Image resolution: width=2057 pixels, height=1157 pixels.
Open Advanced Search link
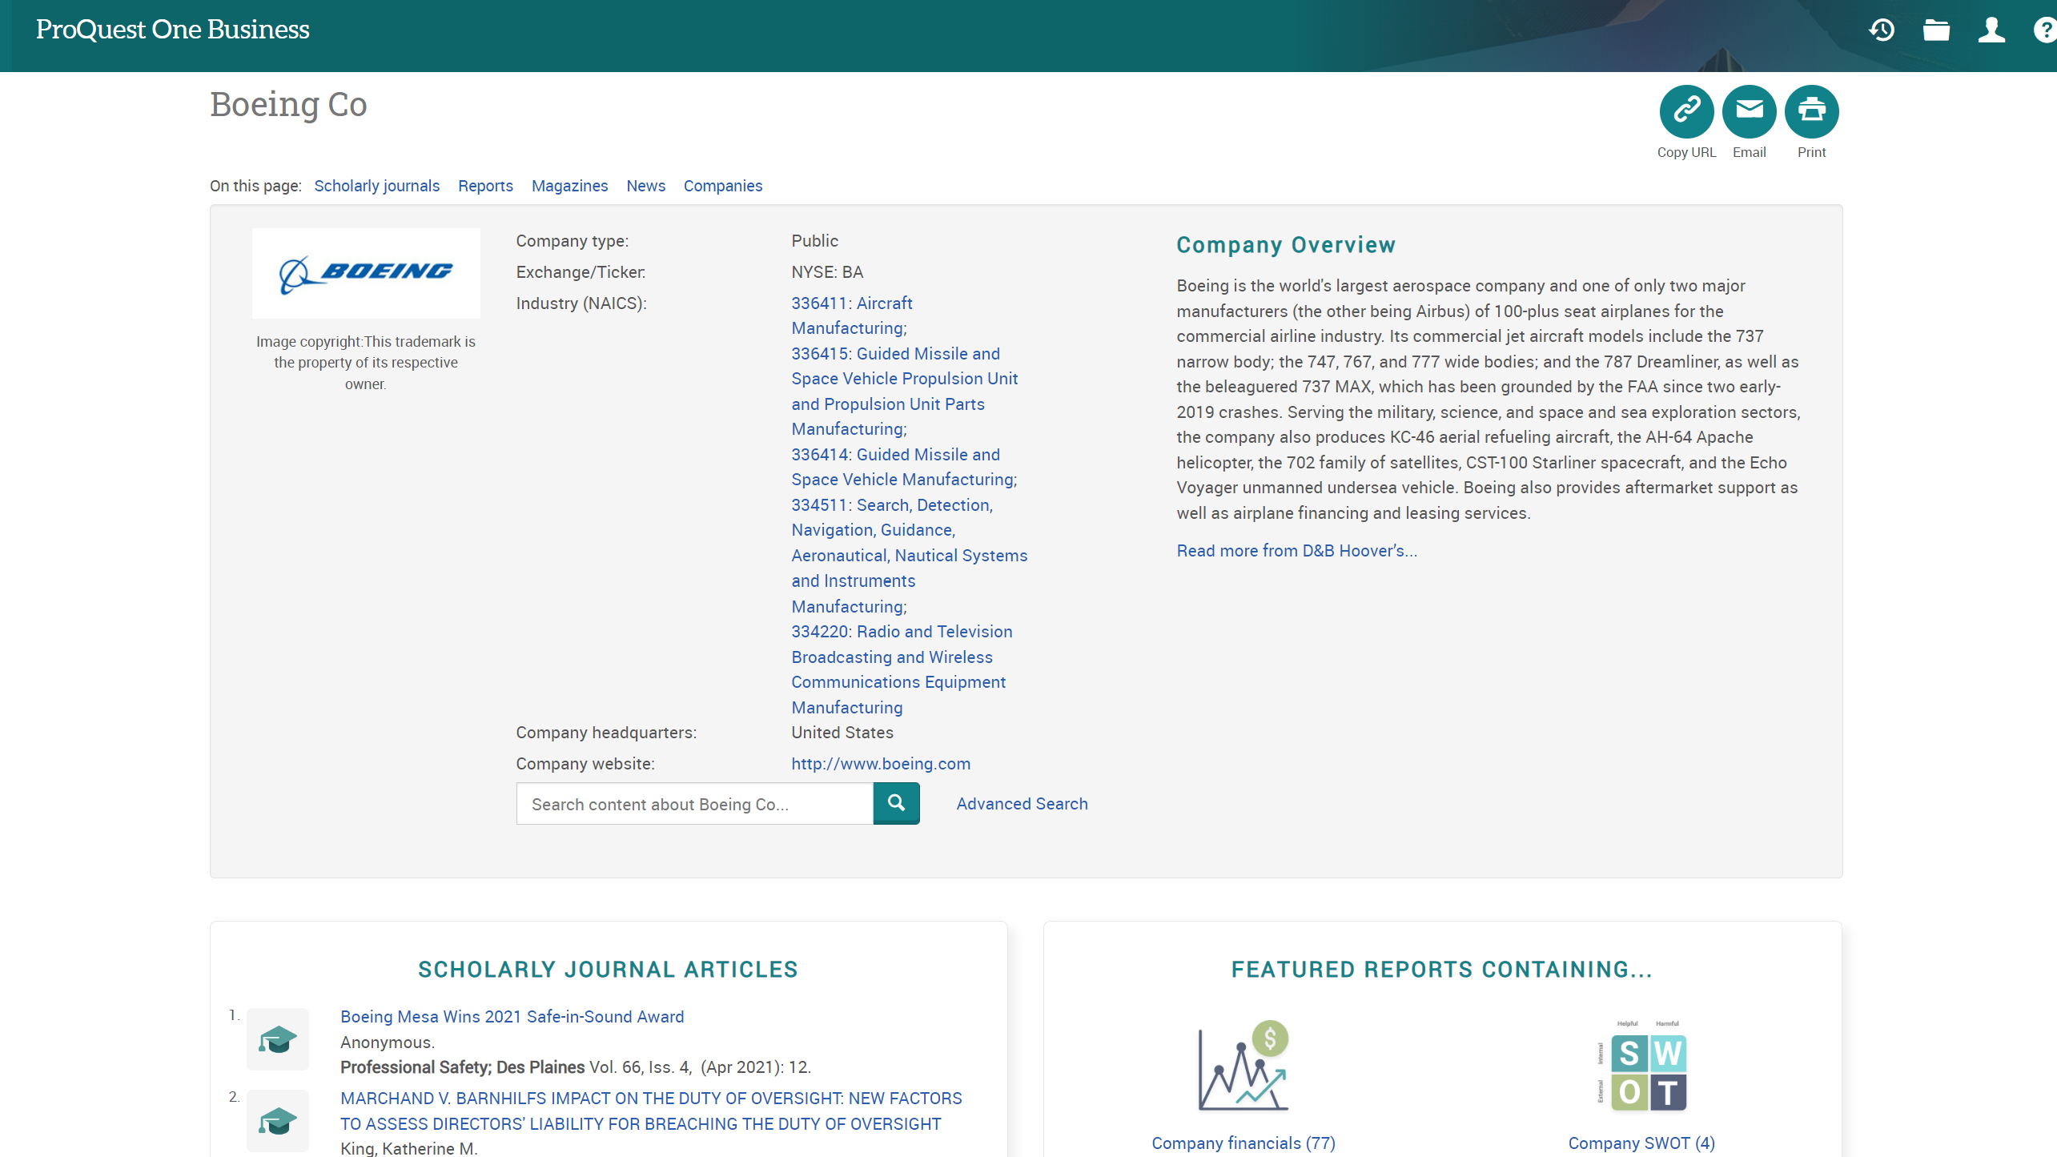point(1022,804)
